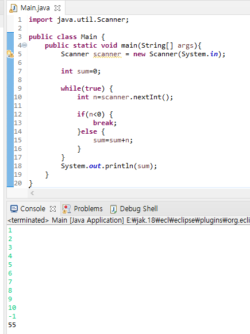Click the editor horizontal scroll left arrow
Image resolution: width=250 pixels, height=334 pixels.
pos(32,193)
